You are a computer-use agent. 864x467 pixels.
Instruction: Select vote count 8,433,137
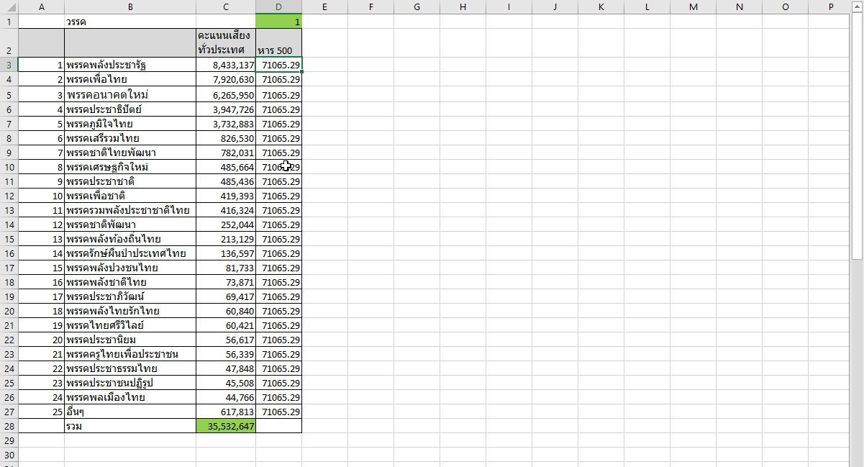pos(226,65)
